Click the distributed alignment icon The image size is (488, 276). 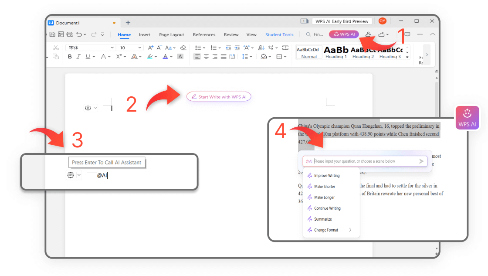(232, 56)
